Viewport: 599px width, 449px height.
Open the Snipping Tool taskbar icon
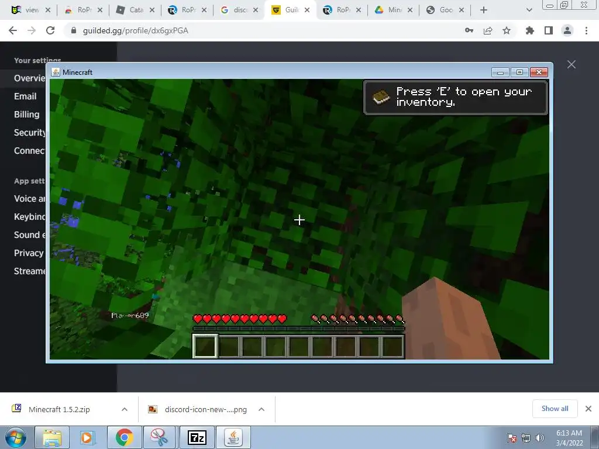tap(159, 437)
